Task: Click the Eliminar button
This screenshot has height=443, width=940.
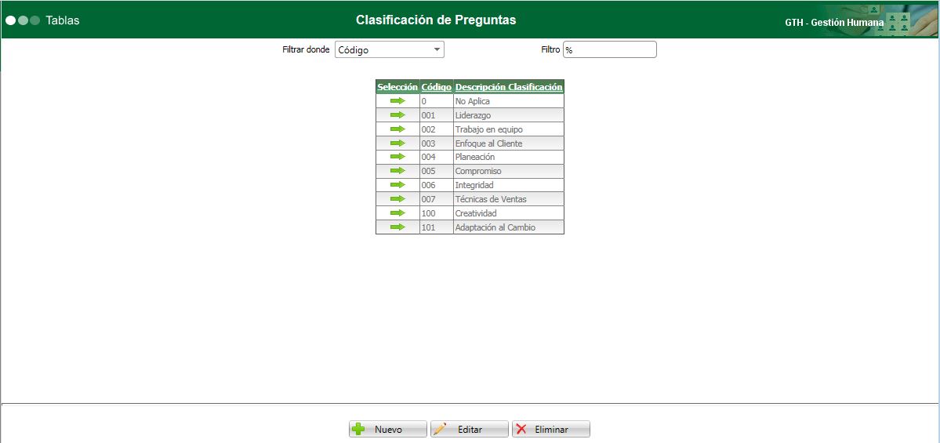Action: [551, 429]
